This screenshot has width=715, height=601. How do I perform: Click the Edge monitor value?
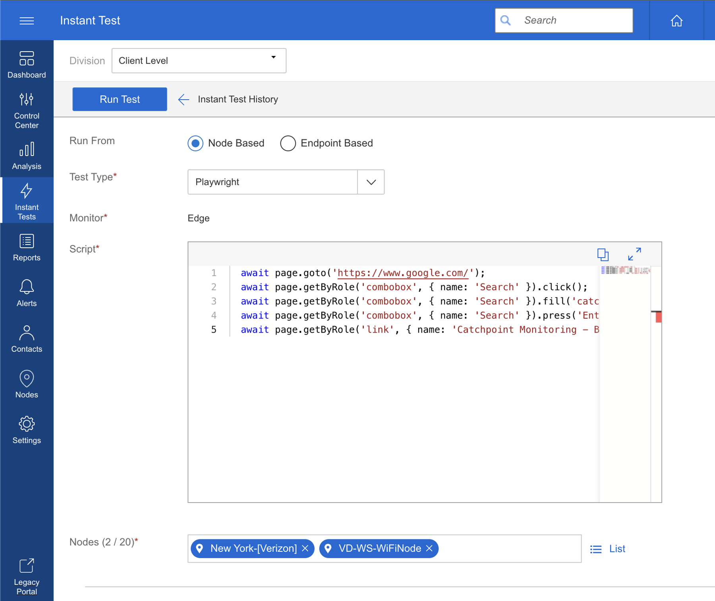(199, 218)
